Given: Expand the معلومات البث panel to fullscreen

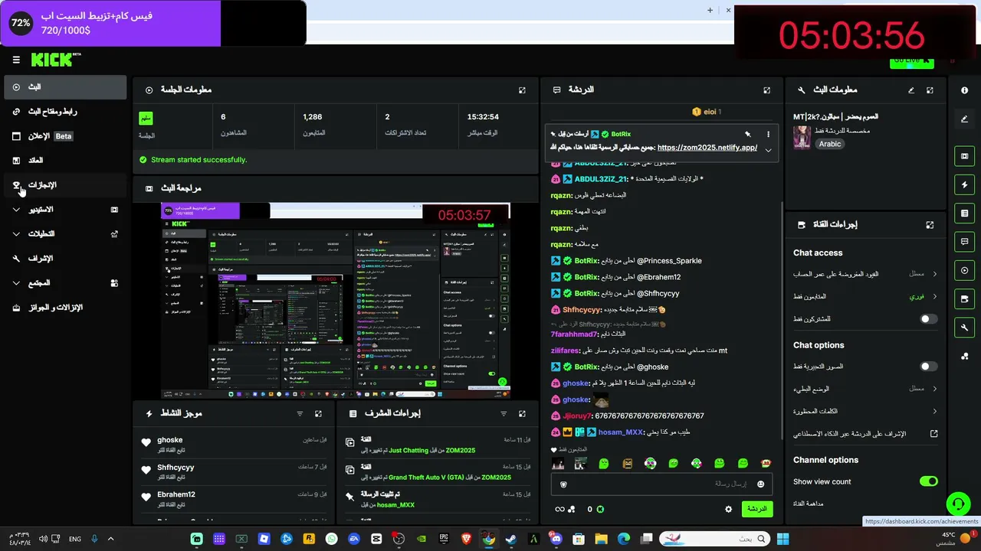Looking at the screenshot, I should point(930,90).
